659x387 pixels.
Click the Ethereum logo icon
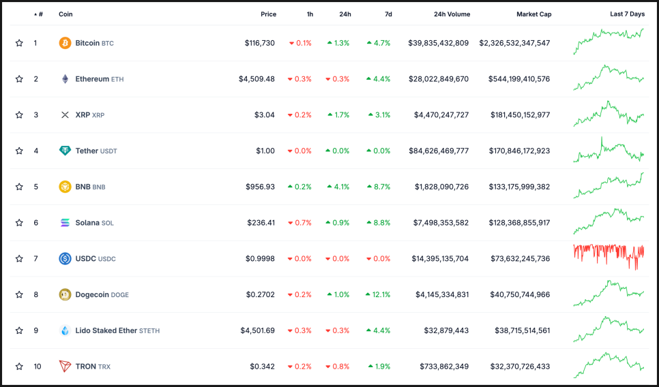tap(65, 79)
